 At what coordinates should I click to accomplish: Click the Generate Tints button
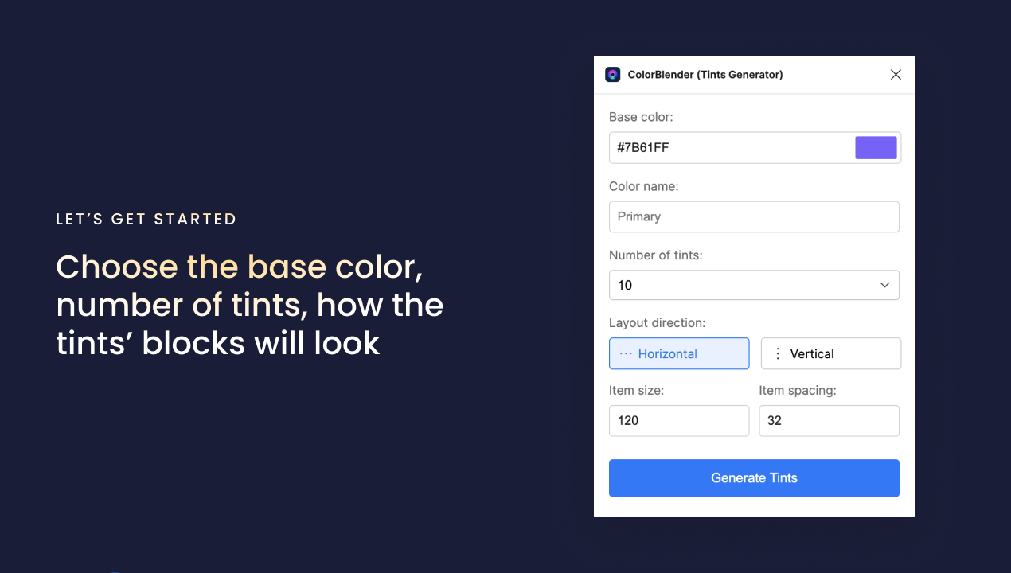pyautogui.click(x=754, y=478)
